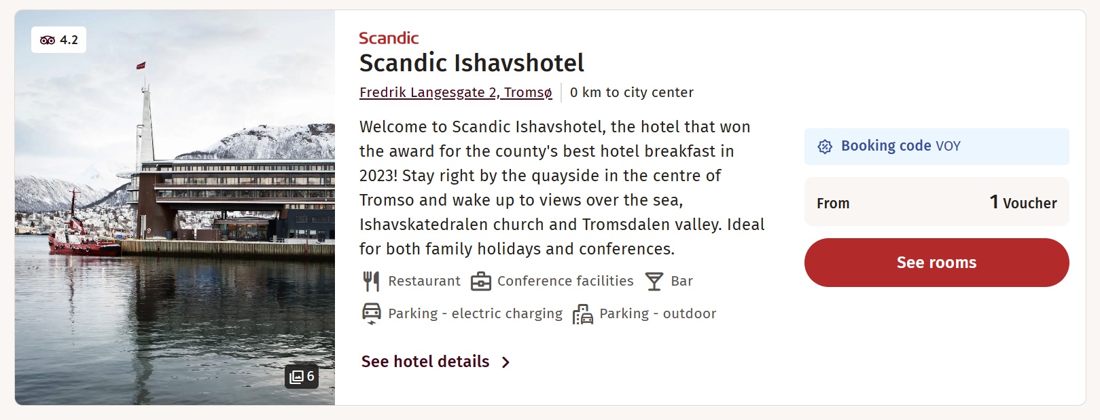Open the See rooms button
Image resolution: width=1100 pixels, height=420 pixels.
936,263
